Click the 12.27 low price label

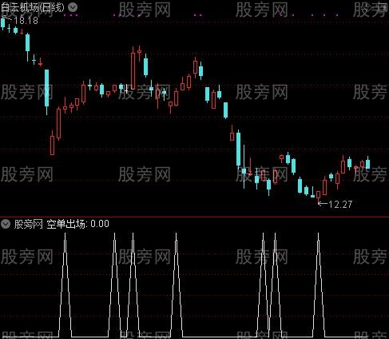coord(340,205)
